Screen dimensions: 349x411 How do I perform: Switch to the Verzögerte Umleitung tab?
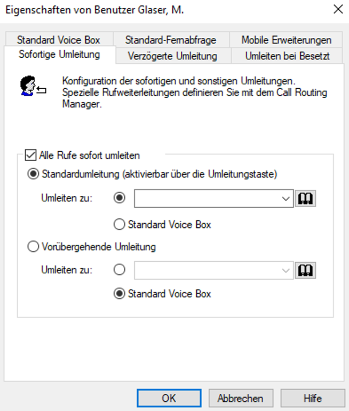click(x=172, y=56)
